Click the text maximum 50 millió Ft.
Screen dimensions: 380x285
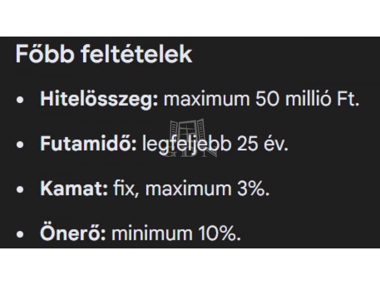point(261,100)
